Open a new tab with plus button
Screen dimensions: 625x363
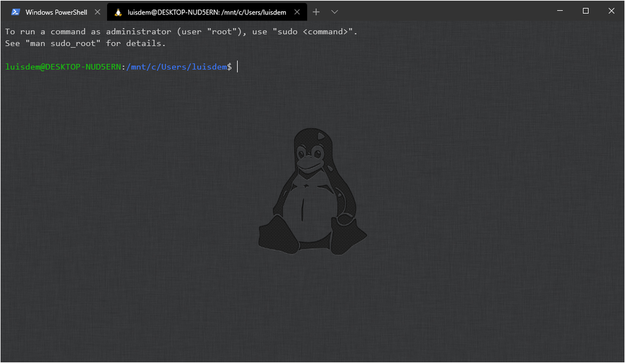coord(316,12)
